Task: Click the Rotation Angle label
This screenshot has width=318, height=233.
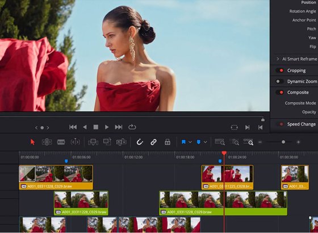Action: click(x=302, y=11)
